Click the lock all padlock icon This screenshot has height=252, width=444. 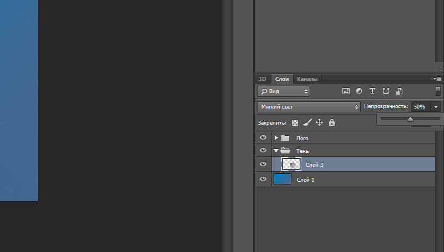[x=332, y=122]
